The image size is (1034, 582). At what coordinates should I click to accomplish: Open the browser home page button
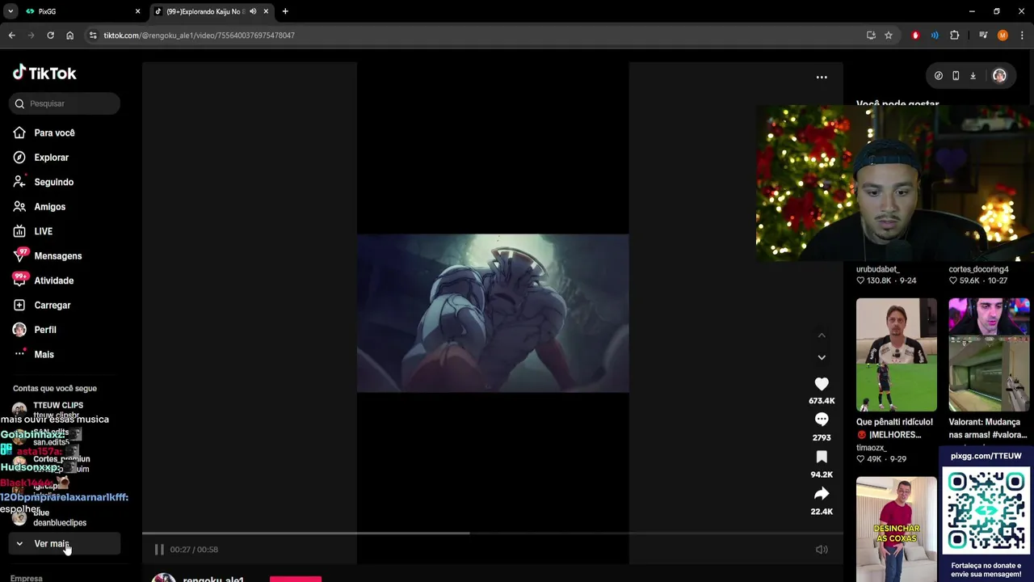(69, 36)
